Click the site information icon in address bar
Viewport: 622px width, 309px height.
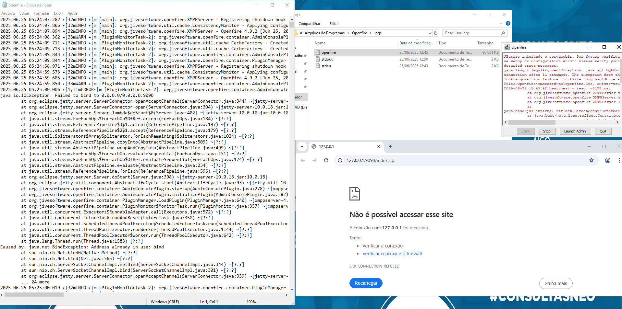[x=340, y=160]
